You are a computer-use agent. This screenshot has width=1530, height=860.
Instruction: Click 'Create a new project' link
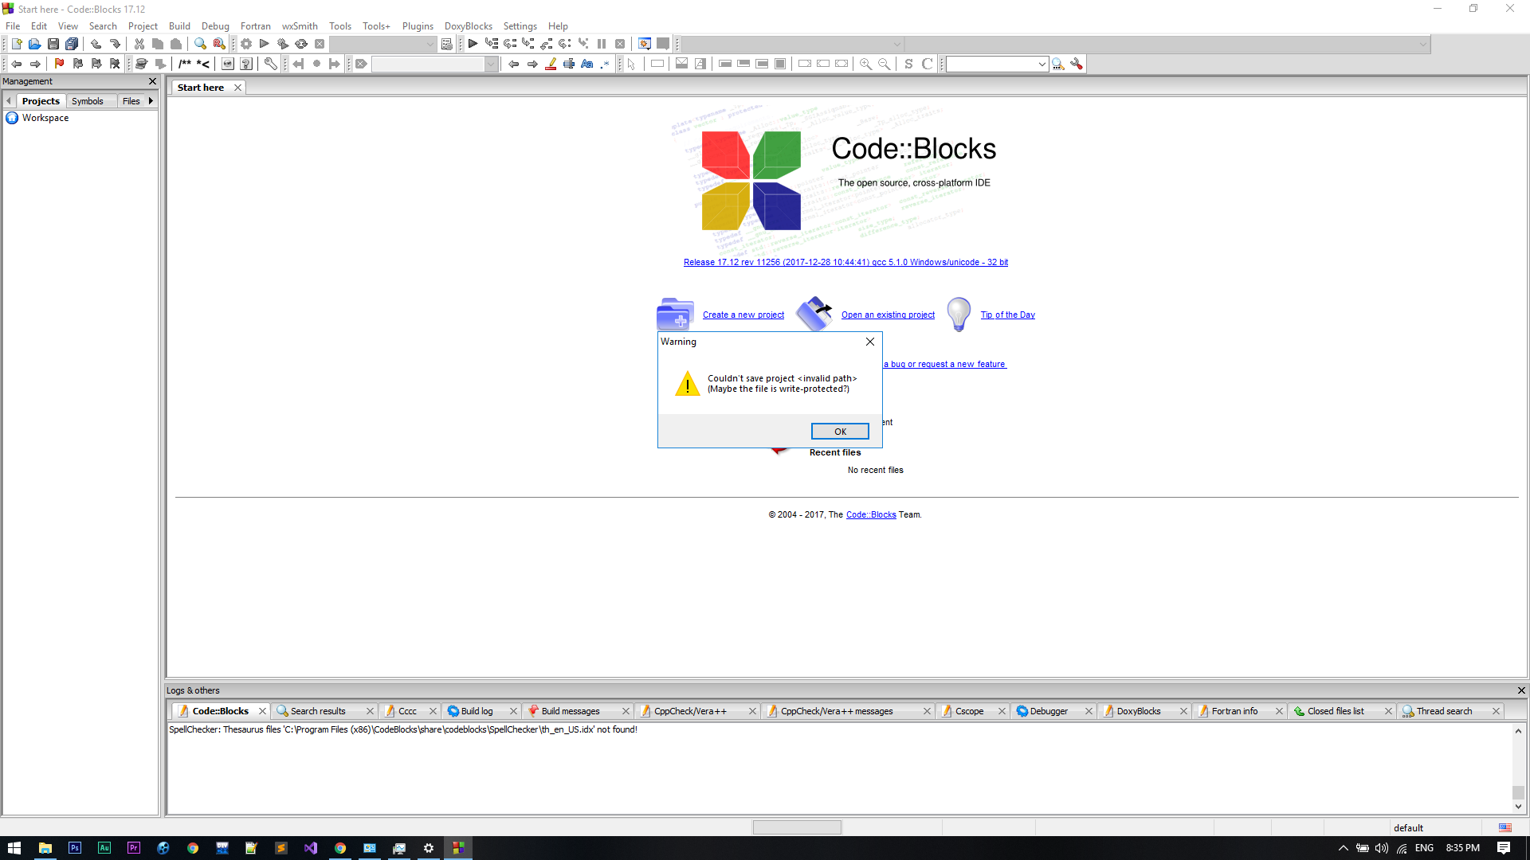[x=743, y=315]
